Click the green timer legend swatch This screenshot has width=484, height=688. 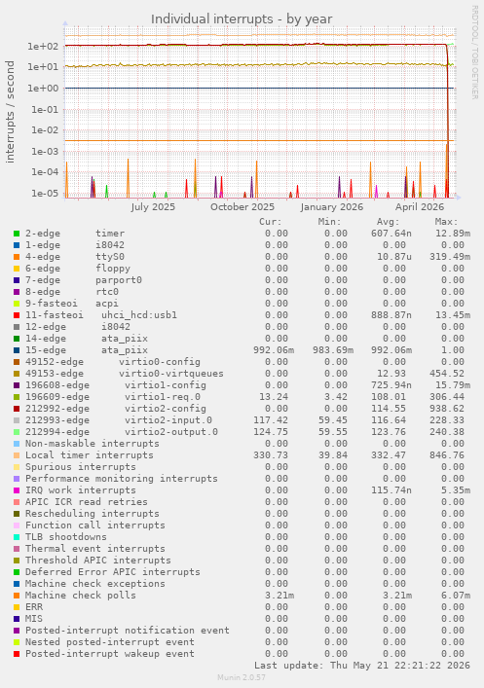pos(17,234)
